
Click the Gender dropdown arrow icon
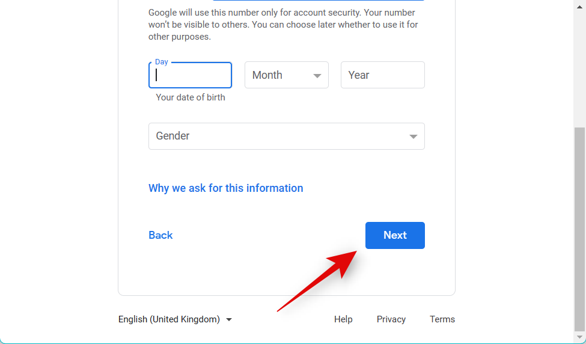(414, 137)
